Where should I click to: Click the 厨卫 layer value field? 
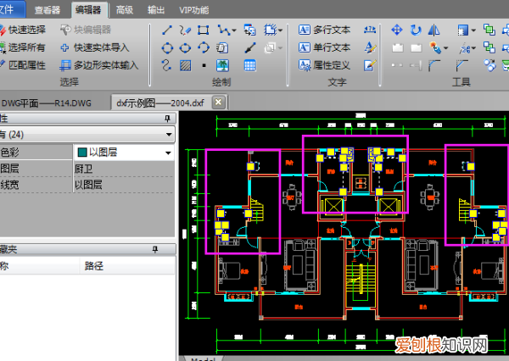(x=124, y=169)
